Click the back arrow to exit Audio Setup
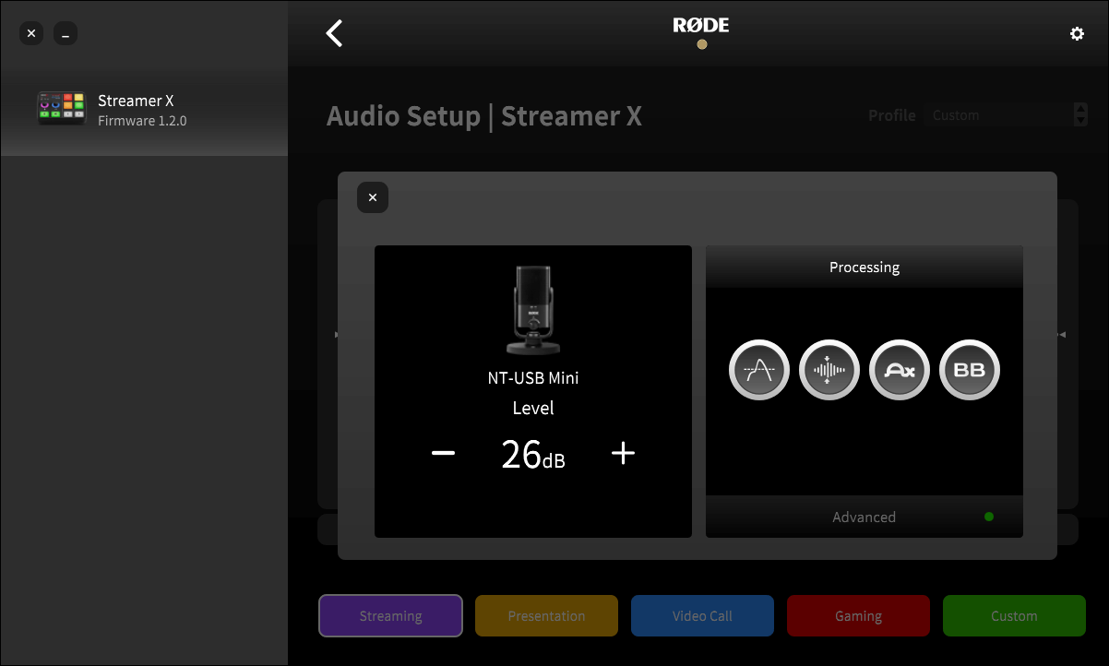Screen dimensions: 1109x666 (334, 33)
